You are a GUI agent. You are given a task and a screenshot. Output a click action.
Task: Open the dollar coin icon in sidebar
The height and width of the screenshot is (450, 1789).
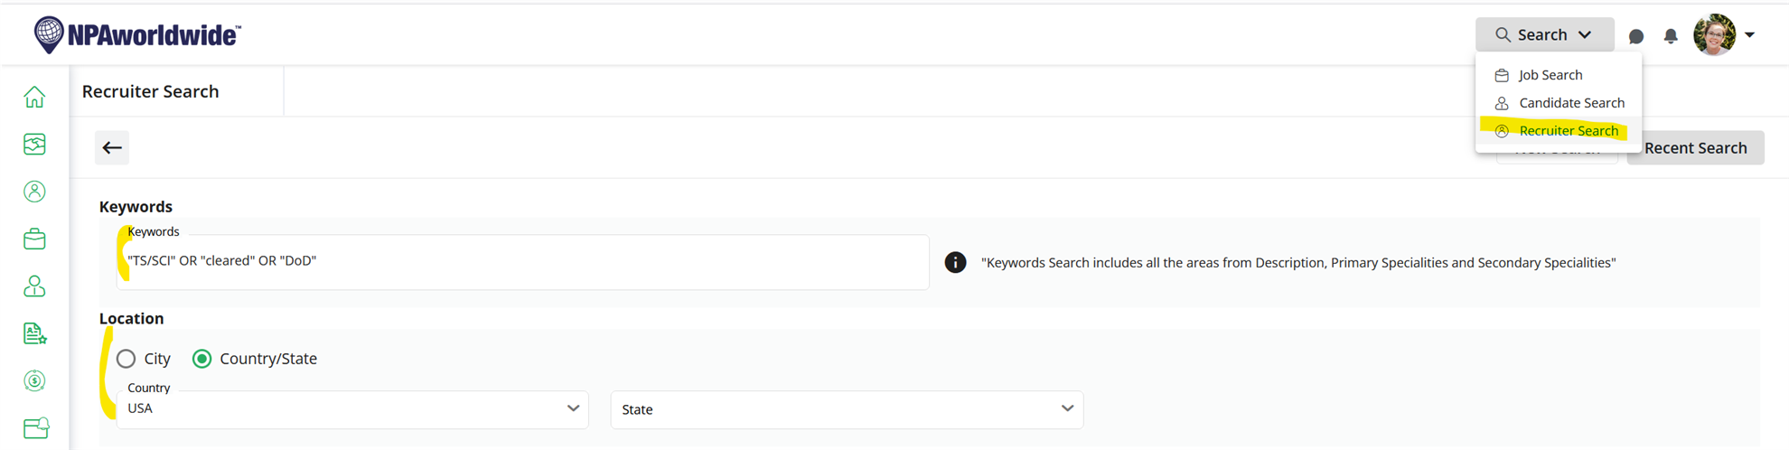click(x=34, y=380)
